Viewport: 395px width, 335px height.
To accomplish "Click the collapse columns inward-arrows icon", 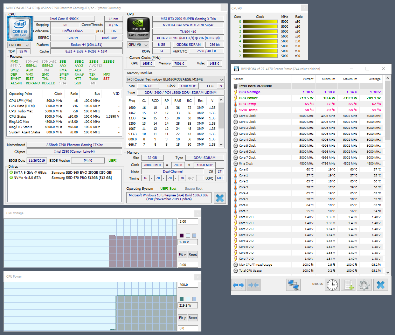I will click(x=254, y=285).
